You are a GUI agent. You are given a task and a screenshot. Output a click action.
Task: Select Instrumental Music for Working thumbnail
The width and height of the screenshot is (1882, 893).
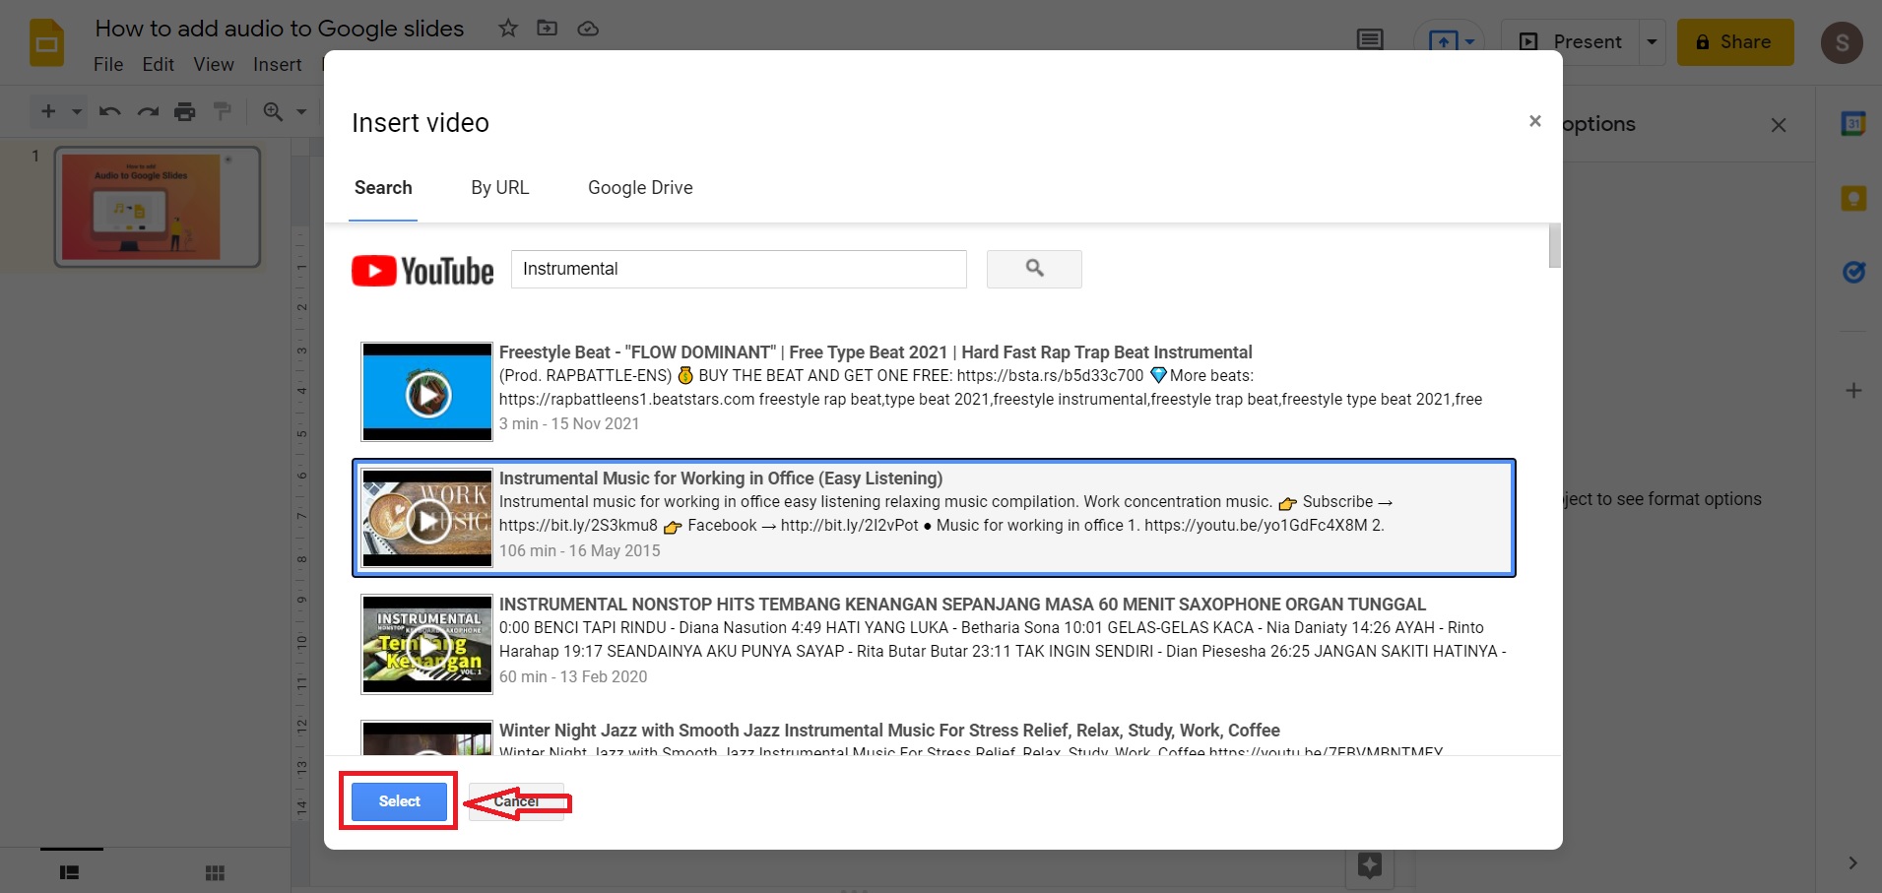427,518
